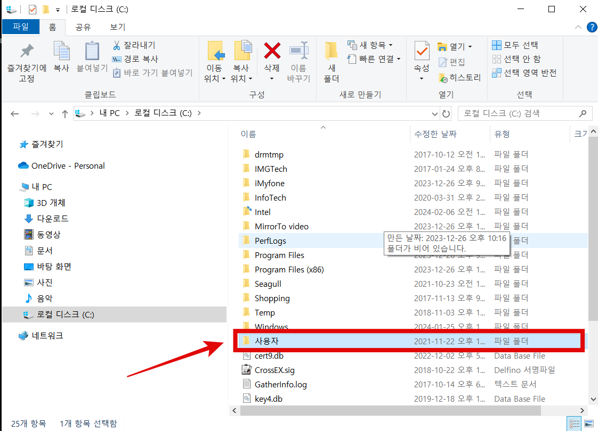Click 선택 영역 반전 to invert selection

525,72
